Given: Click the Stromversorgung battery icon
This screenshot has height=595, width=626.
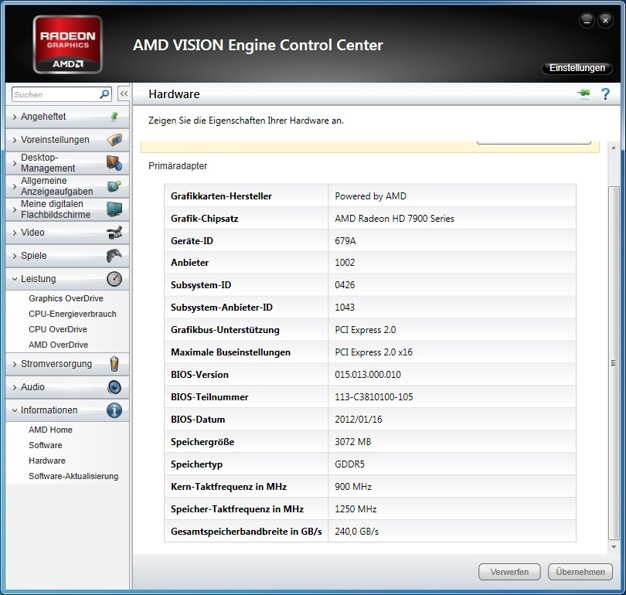Looking at the screenshot, I should (114, 364).
